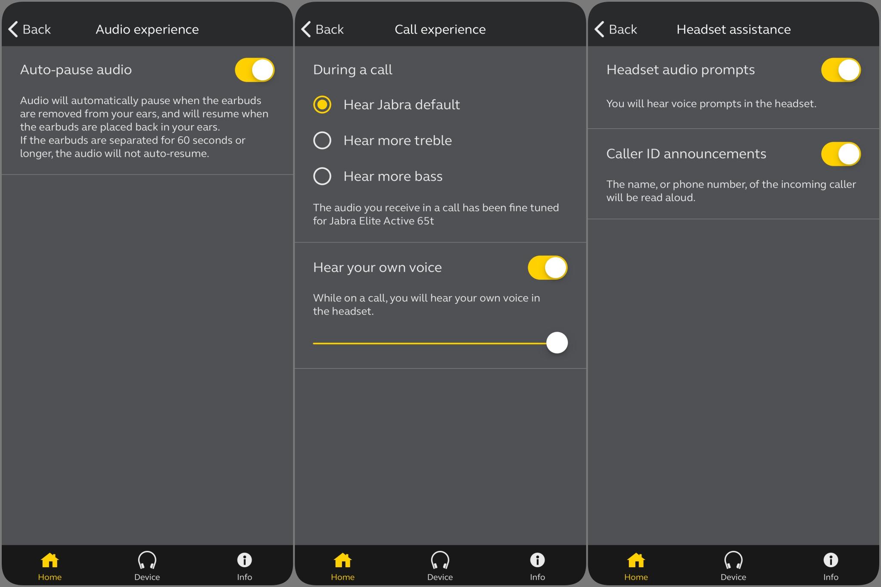
Task: Click the Auto-pause audio label
Action: coord(76,70)
